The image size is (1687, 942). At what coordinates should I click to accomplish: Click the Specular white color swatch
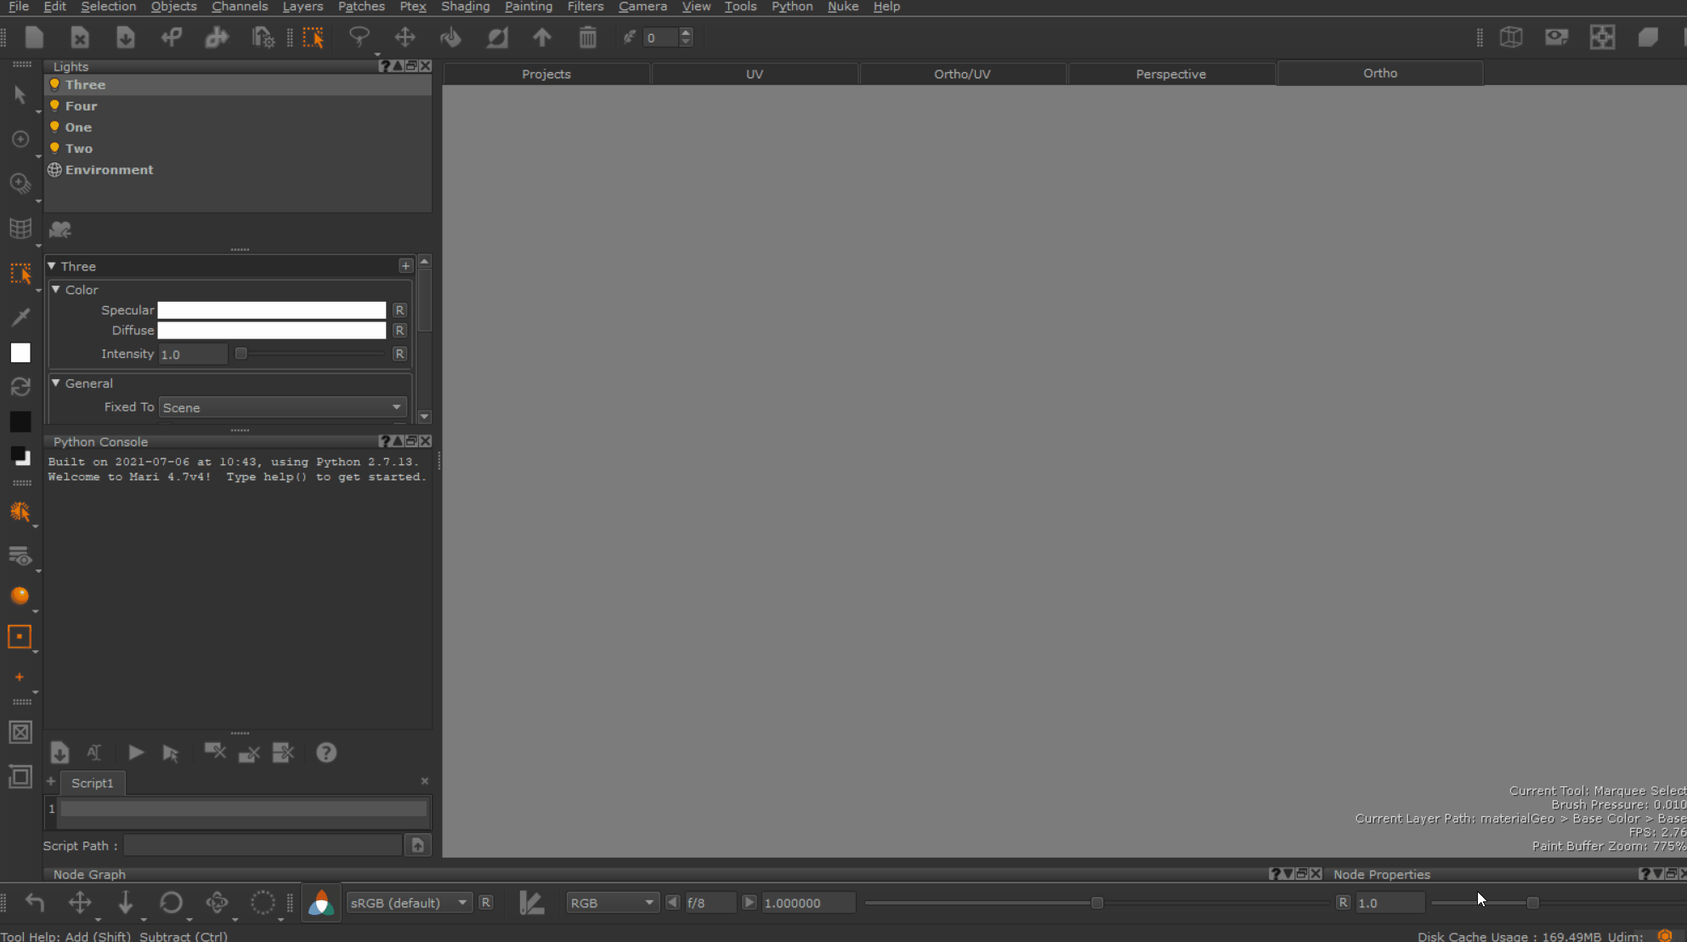(272, 310)
